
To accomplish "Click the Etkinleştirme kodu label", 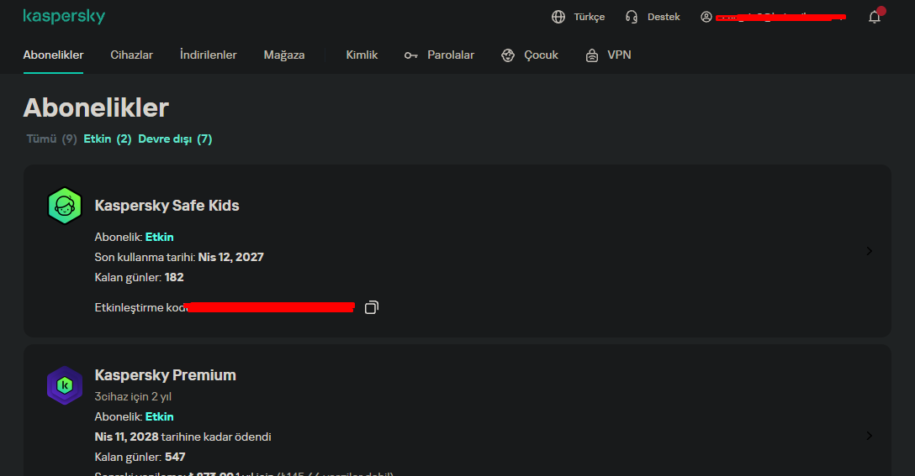I will (x=140, y=307).
